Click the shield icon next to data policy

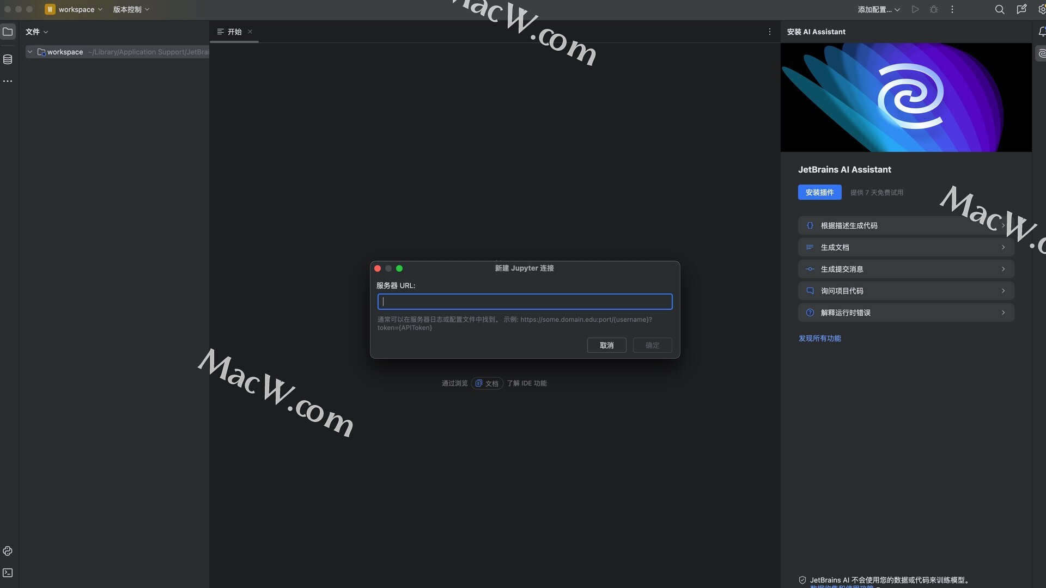coord(802,580)
